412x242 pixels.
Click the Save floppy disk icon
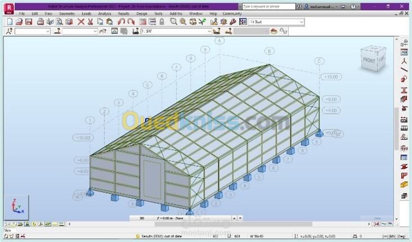(x=29, y=22)
